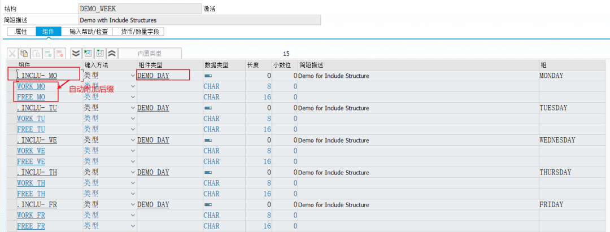This screenshot has height=232, width=610.
Task: Click data type icon in .INCLU-_TH row
Action: pos(208,173)
